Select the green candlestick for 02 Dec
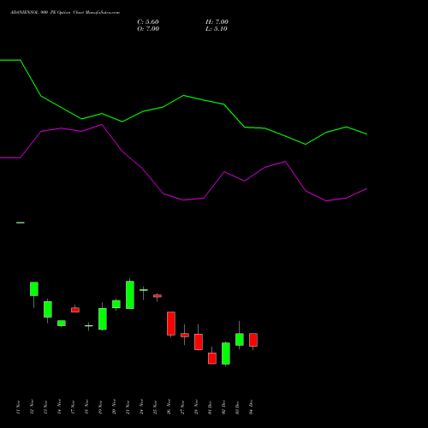The width and height of the screenshot is (428, 428). 226,354
